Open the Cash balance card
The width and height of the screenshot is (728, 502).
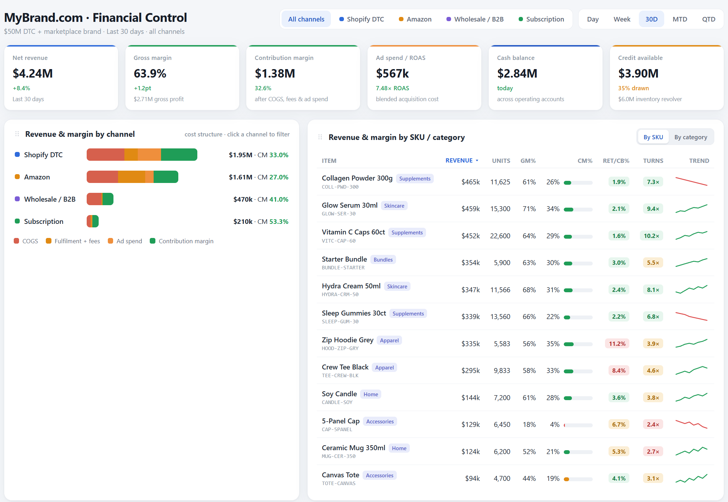(545, 78)
